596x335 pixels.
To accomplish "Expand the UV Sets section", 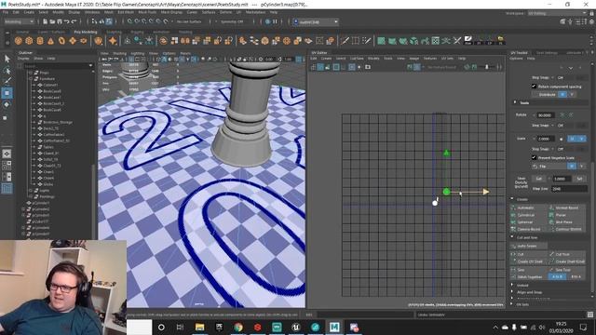I will 512,304.
